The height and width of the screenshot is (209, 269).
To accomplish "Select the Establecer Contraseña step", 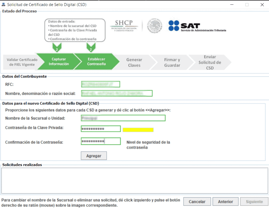I will (x=96, y=62).
